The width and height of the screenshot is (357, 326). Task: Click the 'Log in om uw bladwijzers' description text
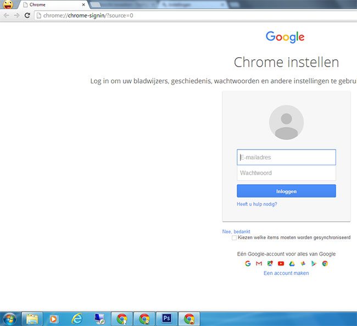coord(224,81)
